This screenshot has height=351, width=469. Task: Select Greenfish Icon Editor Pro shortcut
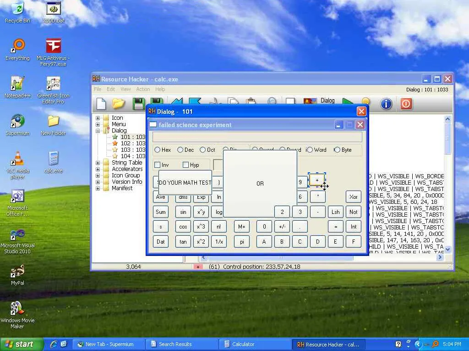point(53,90)
